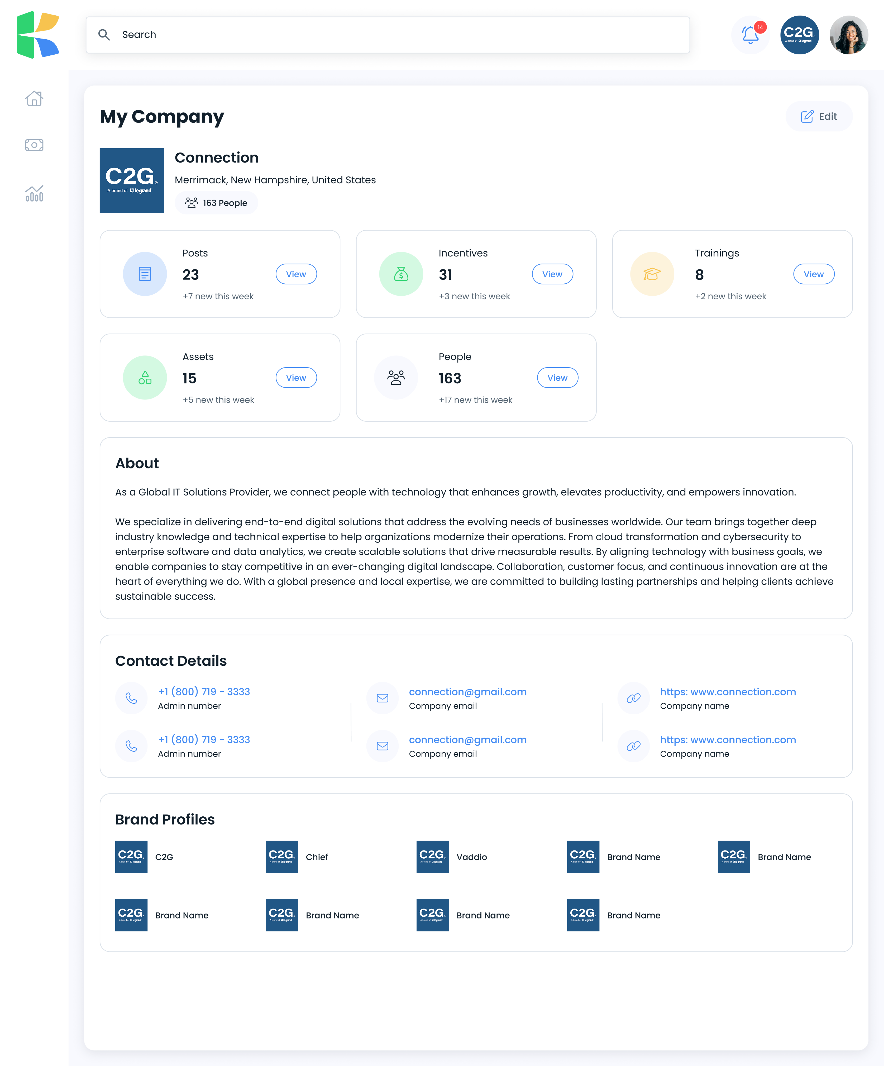Open the Vaddio brand profile
This screenshot has width=884, height=1066.
click(x=451, y=857)
